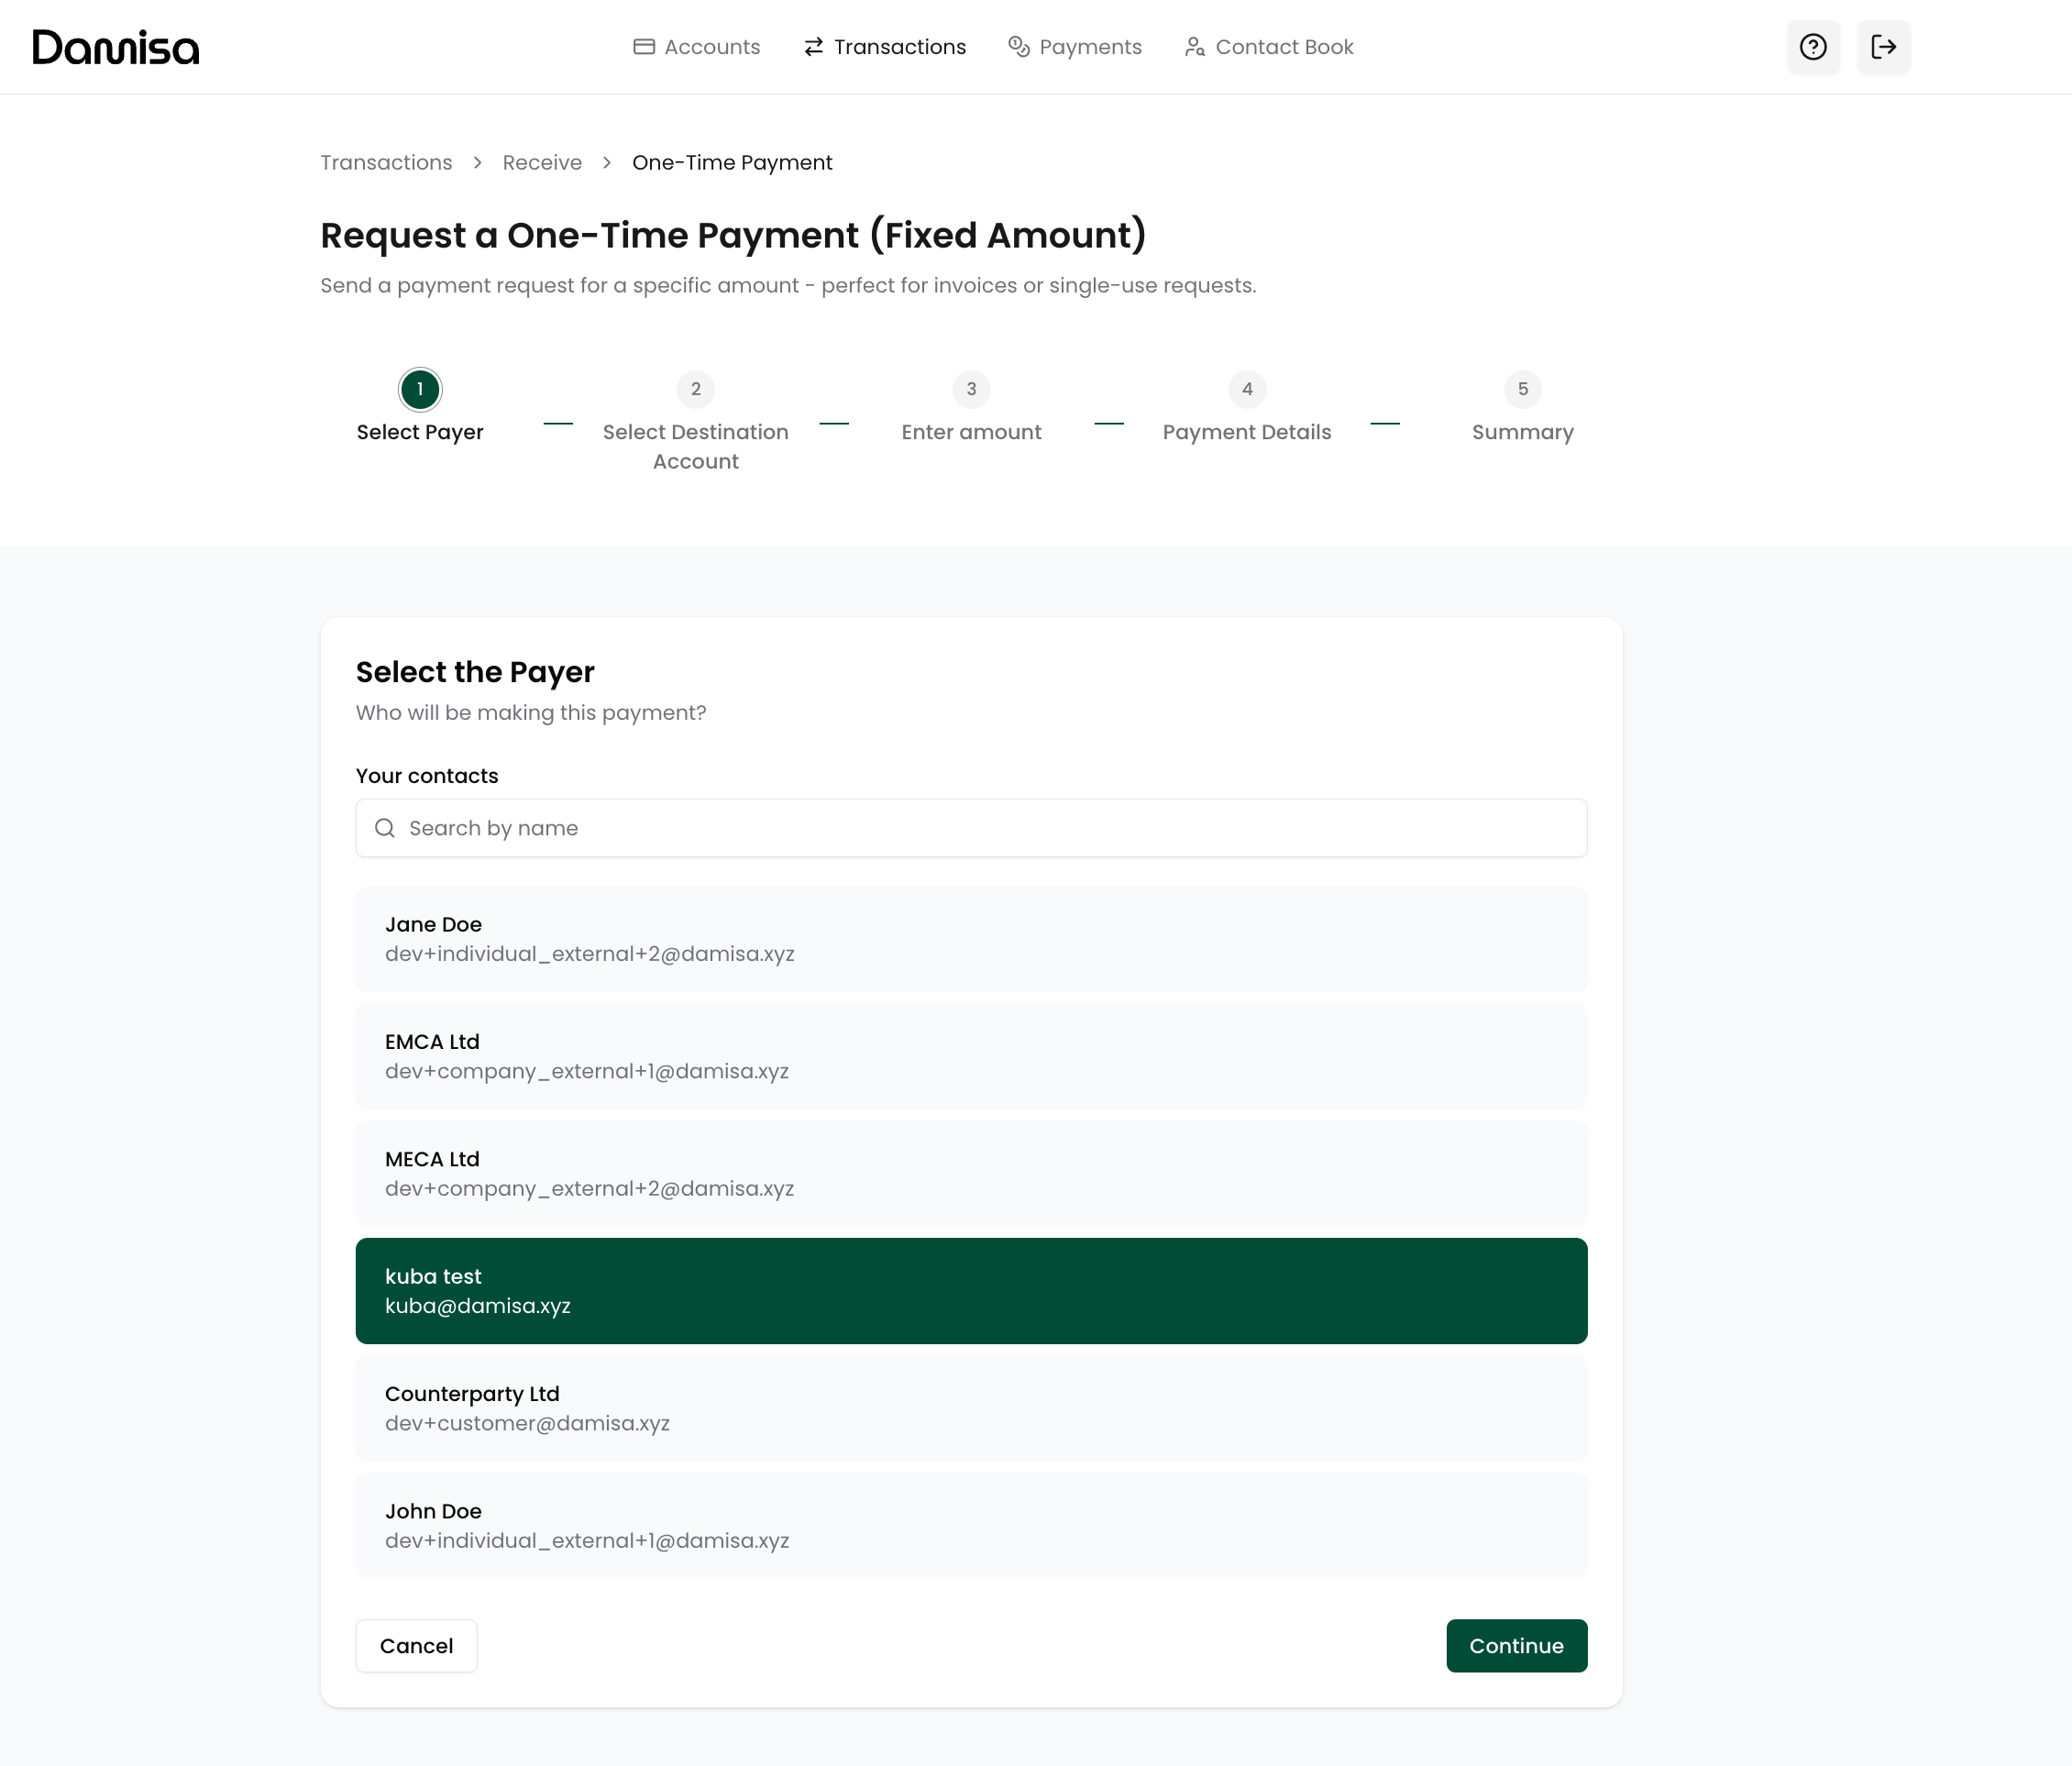This screenshot has width=2072, height=1766.
Task: Open the Contact Book nav item
Action: click(1269, 47)
